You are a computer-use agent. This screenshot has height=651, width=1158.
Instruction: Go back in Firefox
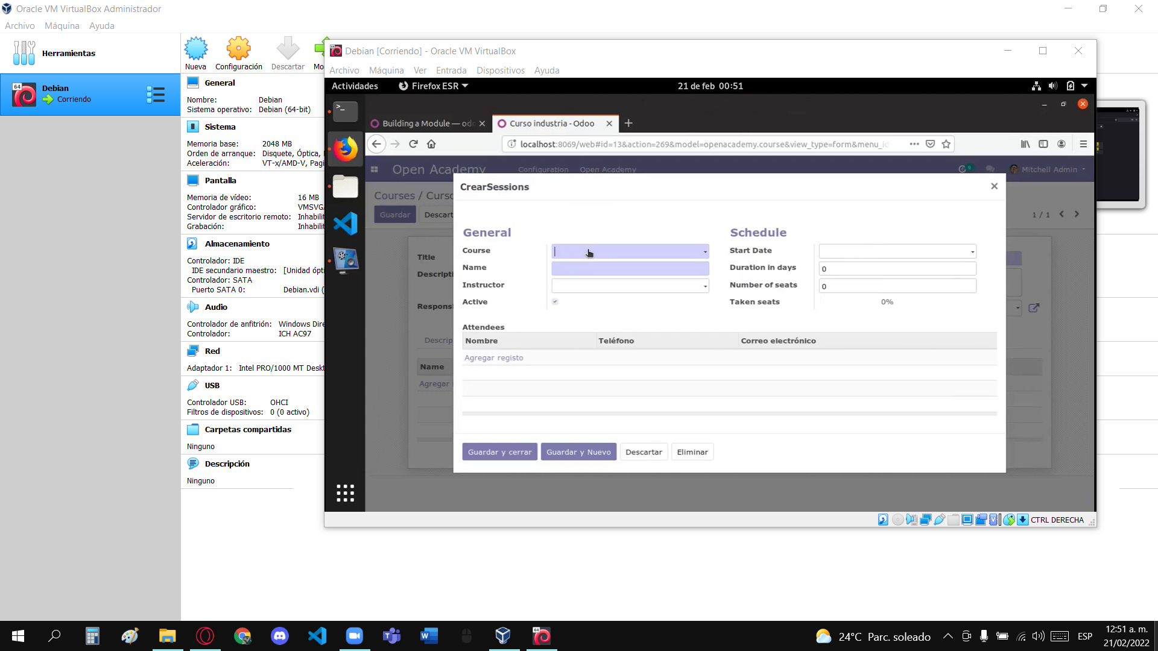tap(376, 144)
